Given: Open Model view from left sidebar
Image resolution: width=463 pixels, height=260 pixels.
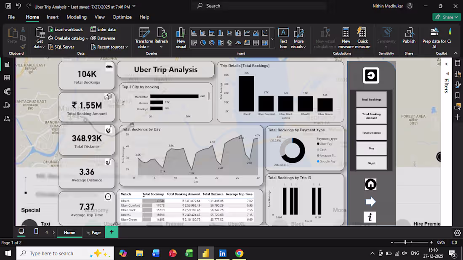Looking at the screenshot, I should [x=7, y=91].
